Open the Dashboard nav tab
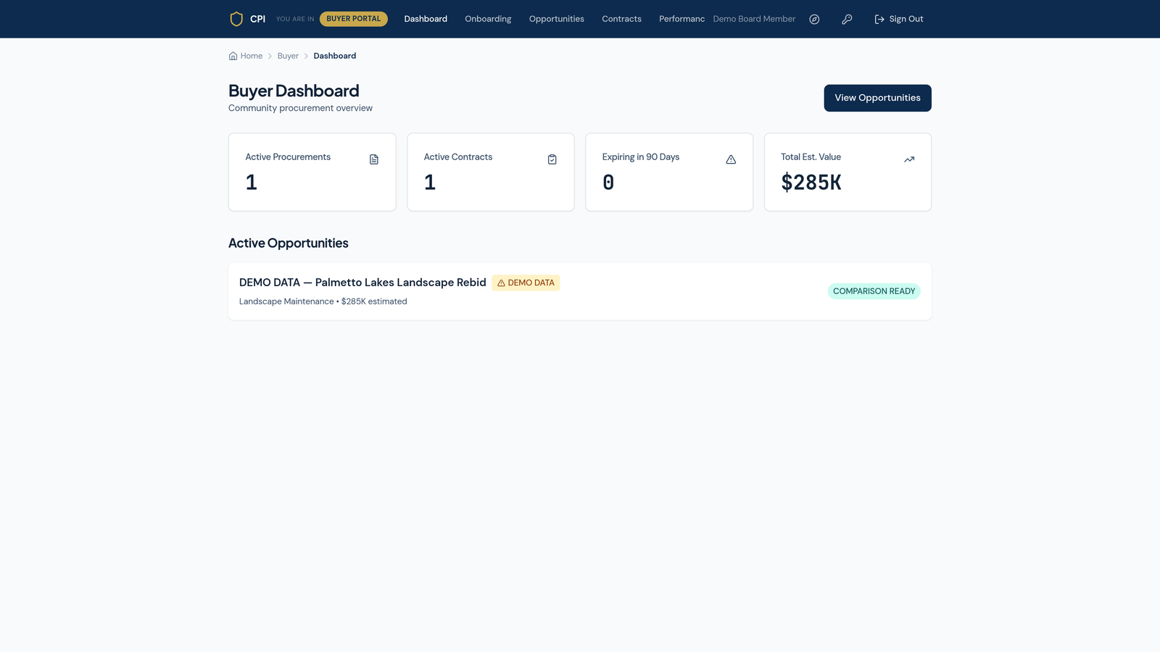 (x=426, y=19)
